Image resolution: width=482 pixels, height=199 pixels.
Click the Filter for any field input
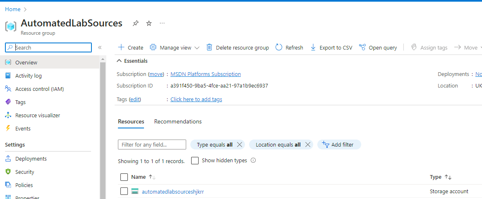(152, 145)
